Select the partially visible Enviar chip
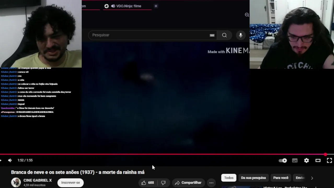334x188 pixels. (300, 178)
